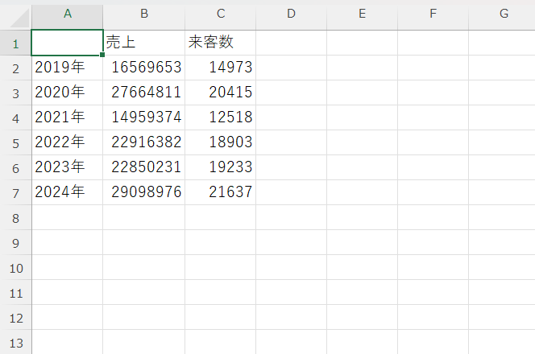Click the cell containing 22916382
Viewport: 535px width, 354px height.
(x=144, y=142)
